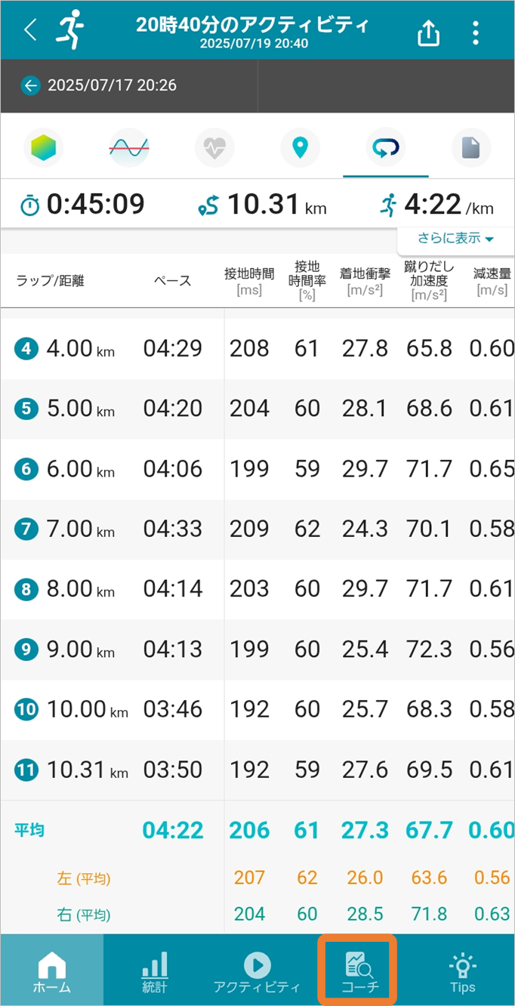Tap the share icon in header
This screenshot has height=1006, width=515.
(x=427, y=32)
